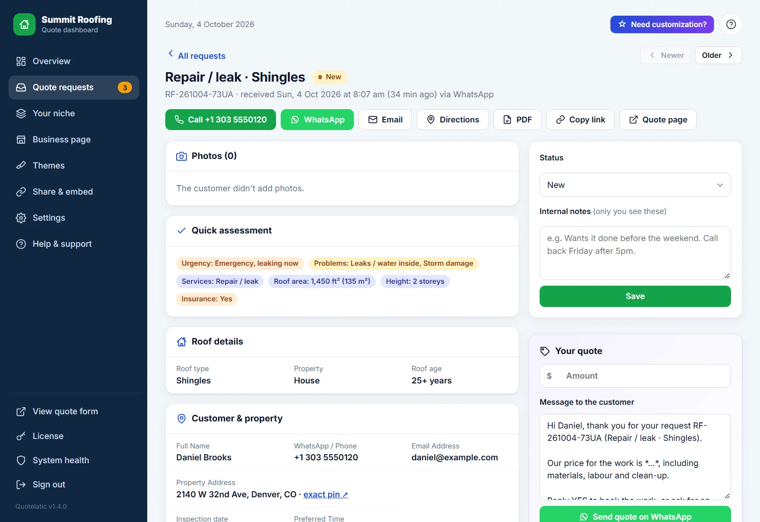The image size is (760, 522).
Task: Download the request via PDF button
Action: pyautogui.click(x=517, y=120)
